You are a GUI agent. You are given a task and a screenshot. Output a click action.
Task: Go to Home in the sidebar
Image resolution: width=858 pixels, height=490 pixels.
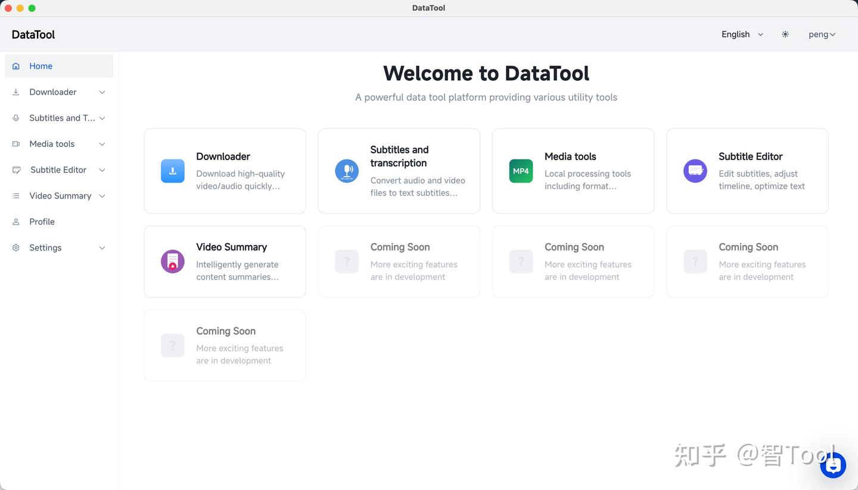pos(59,66)
